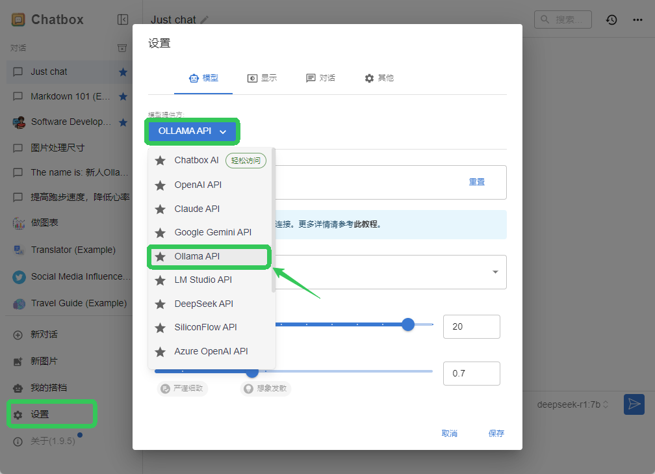Click the Travel Guide globe icon
The height and width of the screenshot is (474, 655).
tap(19, 304)
